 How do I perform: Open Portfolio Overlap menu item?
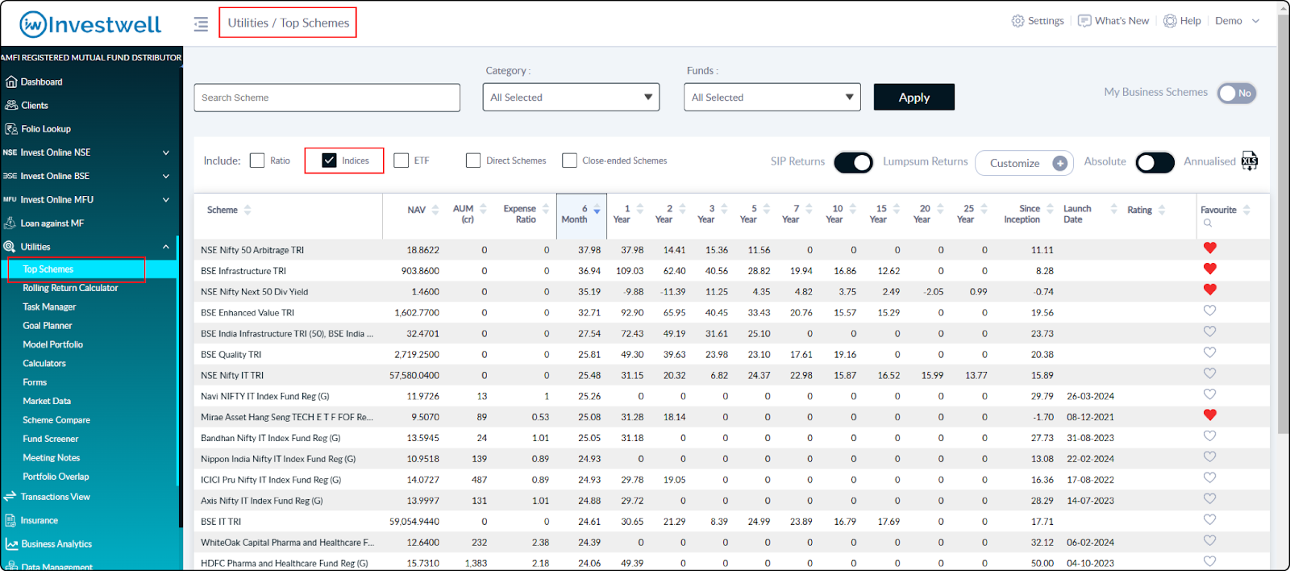point(56,477)
